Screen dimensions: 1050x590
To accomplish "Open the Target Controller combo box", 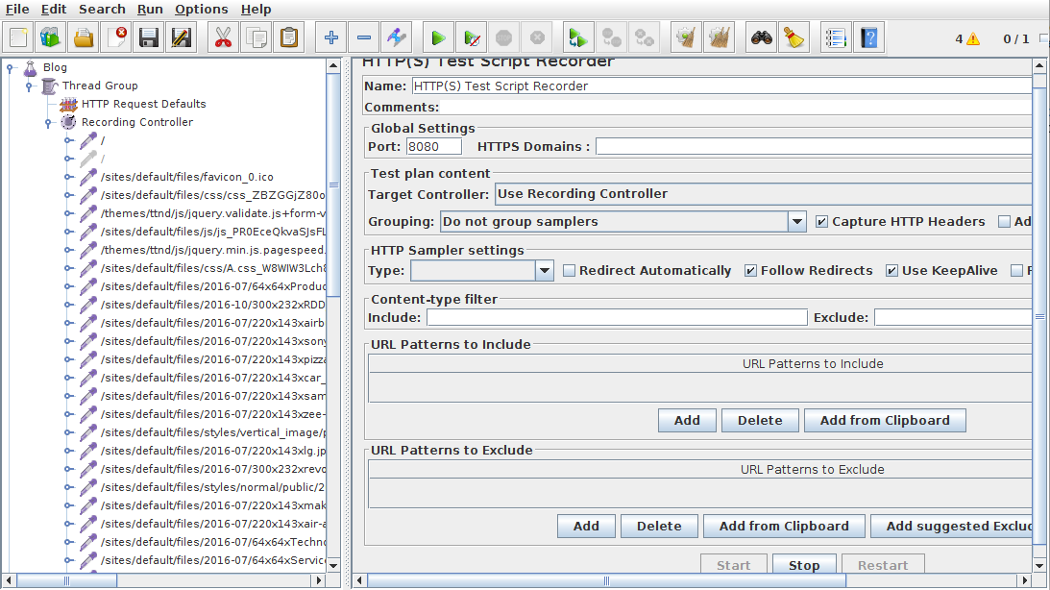I will coord(764,193).
